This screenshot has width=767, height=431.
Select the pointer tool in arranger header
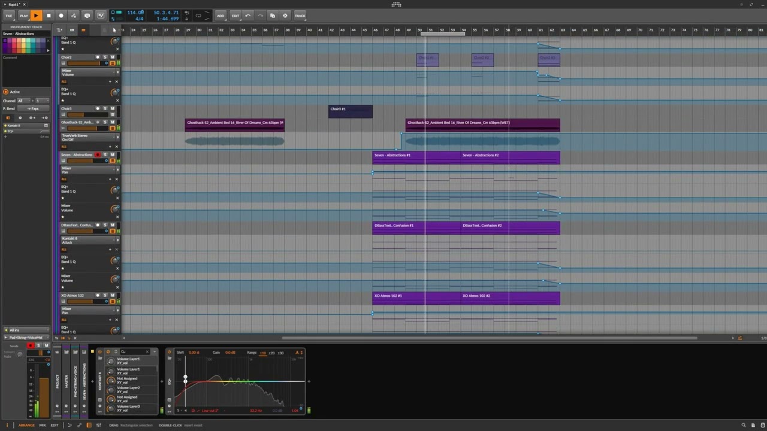pyautogui.click(x=114, y=30)
